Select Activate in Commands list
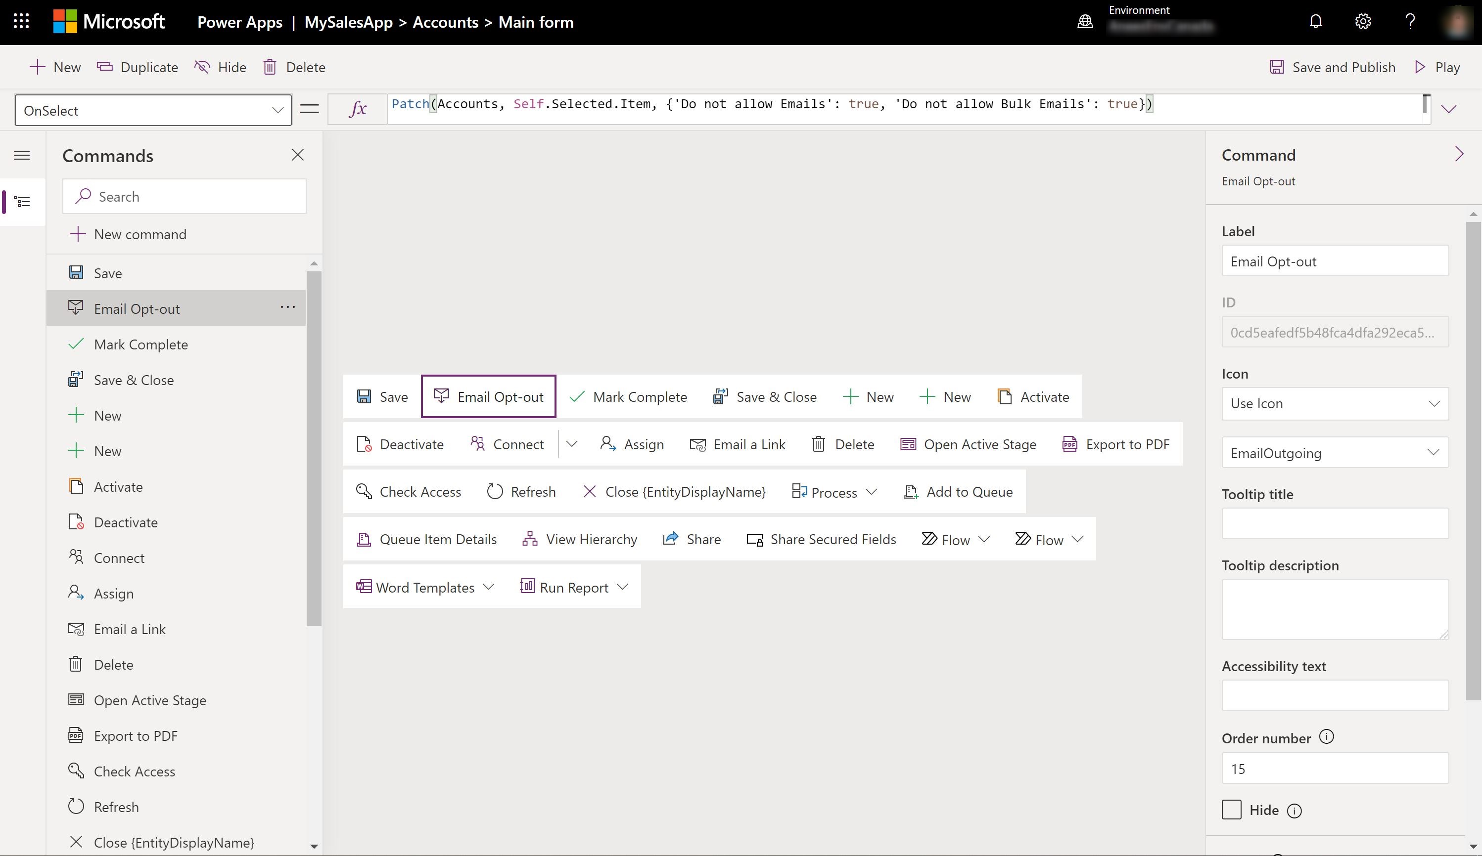The height and width of the screenshot is (856, 1482). point(176,486)
